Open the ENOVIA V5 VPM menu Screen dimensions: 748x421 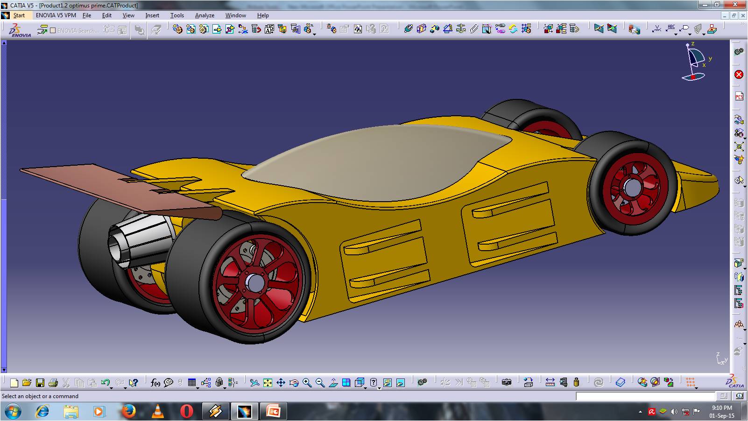click(x=56, y=15)
